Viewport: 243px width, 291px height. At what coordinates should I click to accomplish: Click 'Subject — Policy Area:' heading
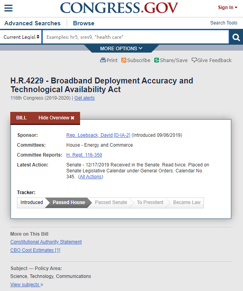coord(36,268)
